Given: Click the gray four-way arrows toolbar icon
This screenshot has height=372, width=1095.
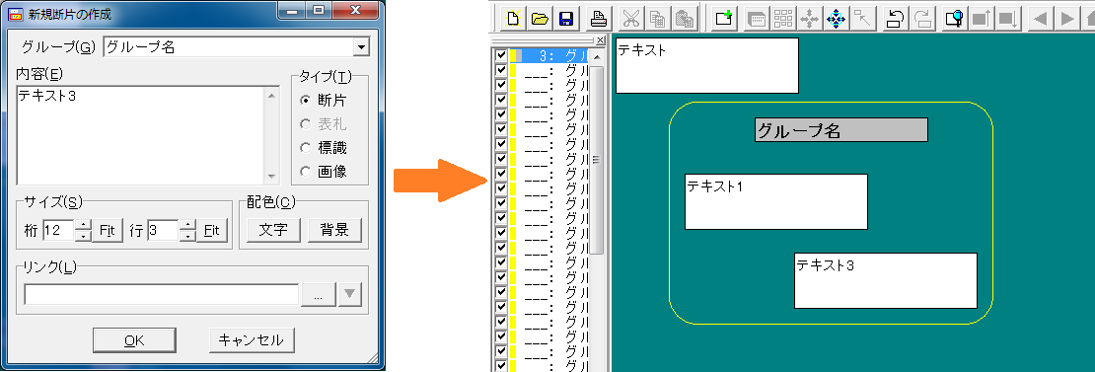Looking at the screenshot, I should [x=809, y=18].
